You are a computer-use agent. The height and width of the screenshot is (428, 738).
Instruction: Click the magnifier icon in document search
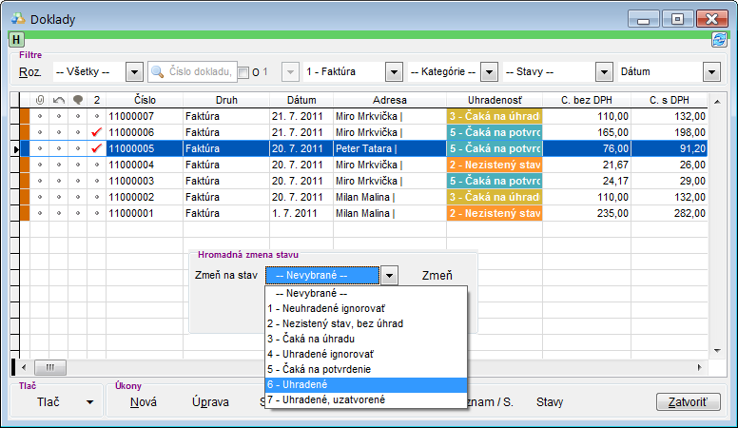click(x=158, y=72)
